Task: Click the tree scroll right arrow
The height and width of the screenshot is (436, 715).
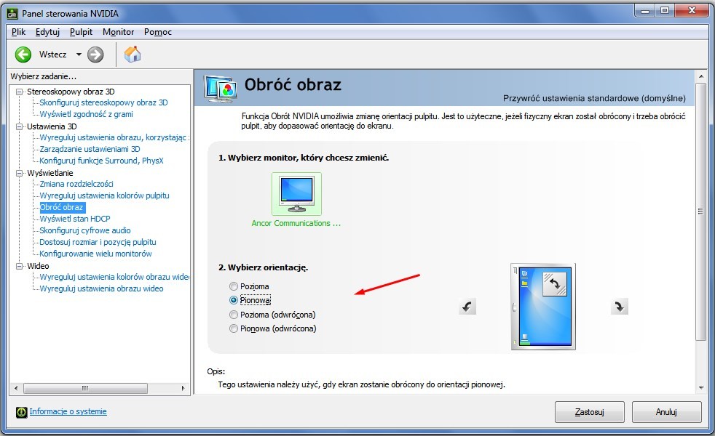Action: (x=183, y=388)
